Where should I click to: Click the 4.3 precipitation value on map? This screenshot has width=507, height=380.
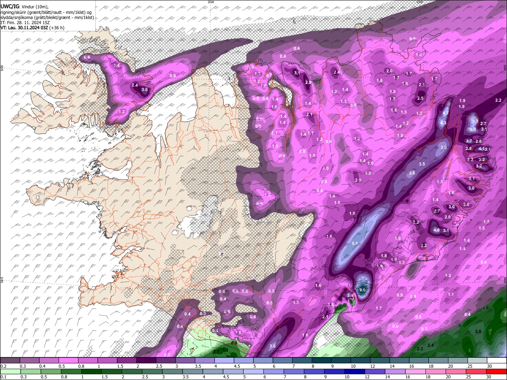[x=443, y=123]
